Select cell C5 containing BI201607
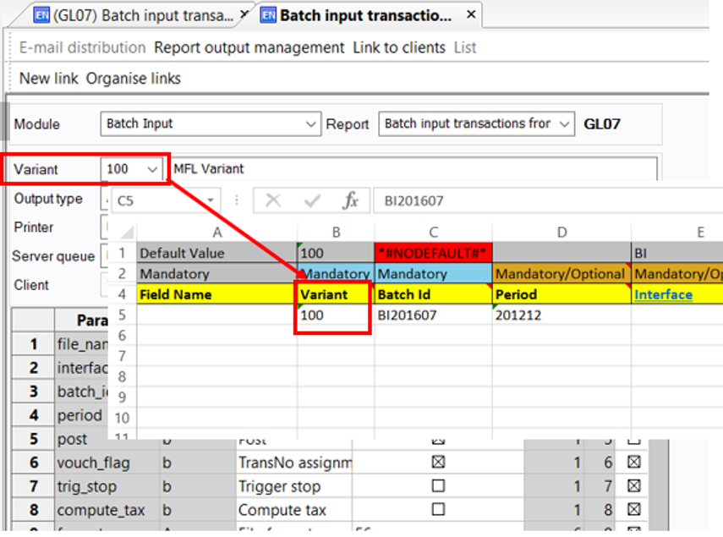The height and width of the screenshot is (537, 723). coord(433,315)
